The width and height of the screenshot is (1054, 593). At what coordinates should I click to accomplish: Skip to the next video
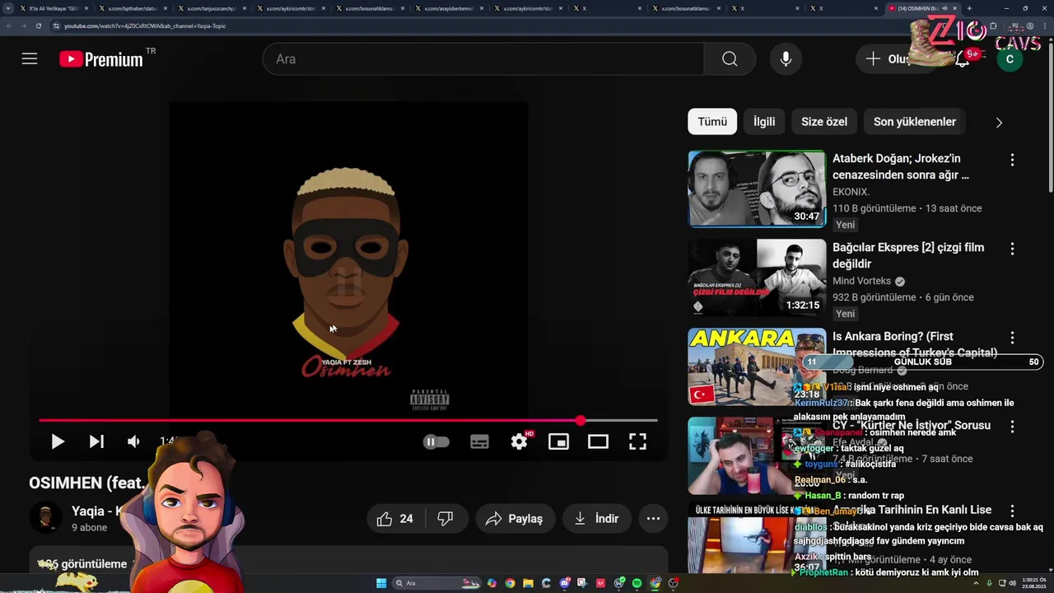[96, 441]
